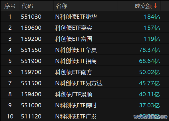Open code 551550 for N科创债ETF华夏

[x=31, y=50]
